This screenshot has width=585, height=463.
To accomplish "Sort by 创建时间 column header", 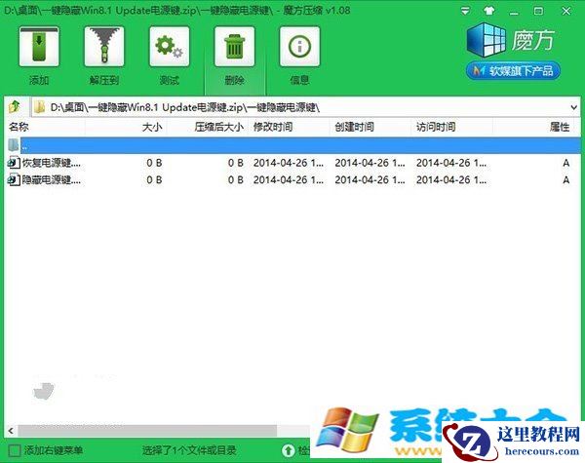I will click(354, 128).
